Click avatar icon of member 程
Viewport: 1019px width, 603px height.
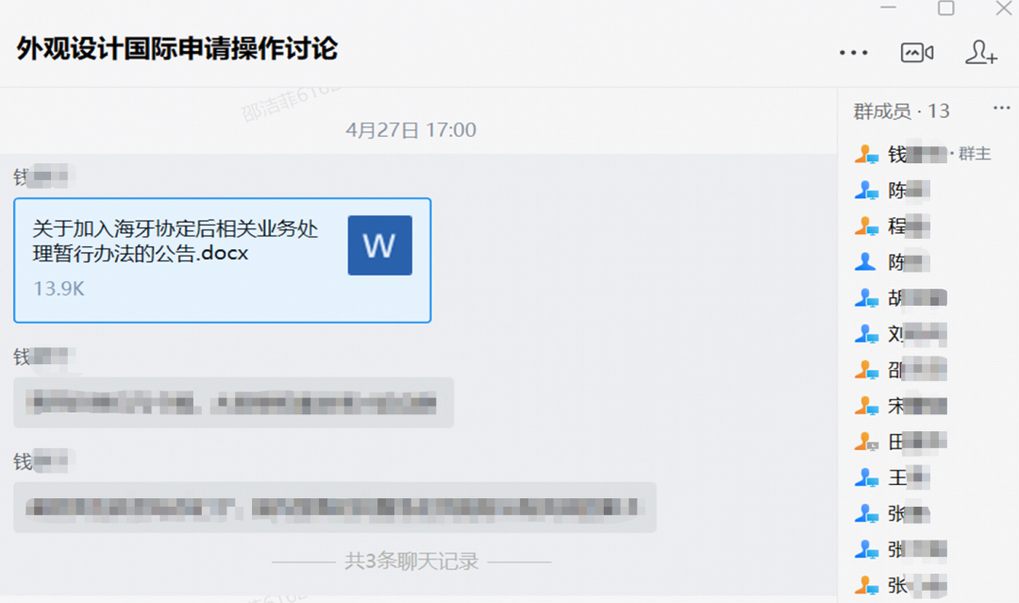pos(865,226)
